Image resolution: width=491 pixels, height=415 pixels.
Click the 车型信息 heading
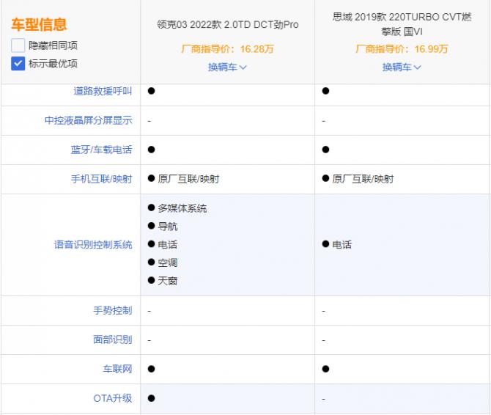[x=39, y=24]
